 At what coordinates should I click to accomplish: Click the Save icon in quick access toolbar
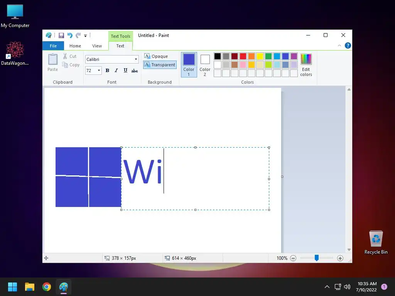click(61, 35)
